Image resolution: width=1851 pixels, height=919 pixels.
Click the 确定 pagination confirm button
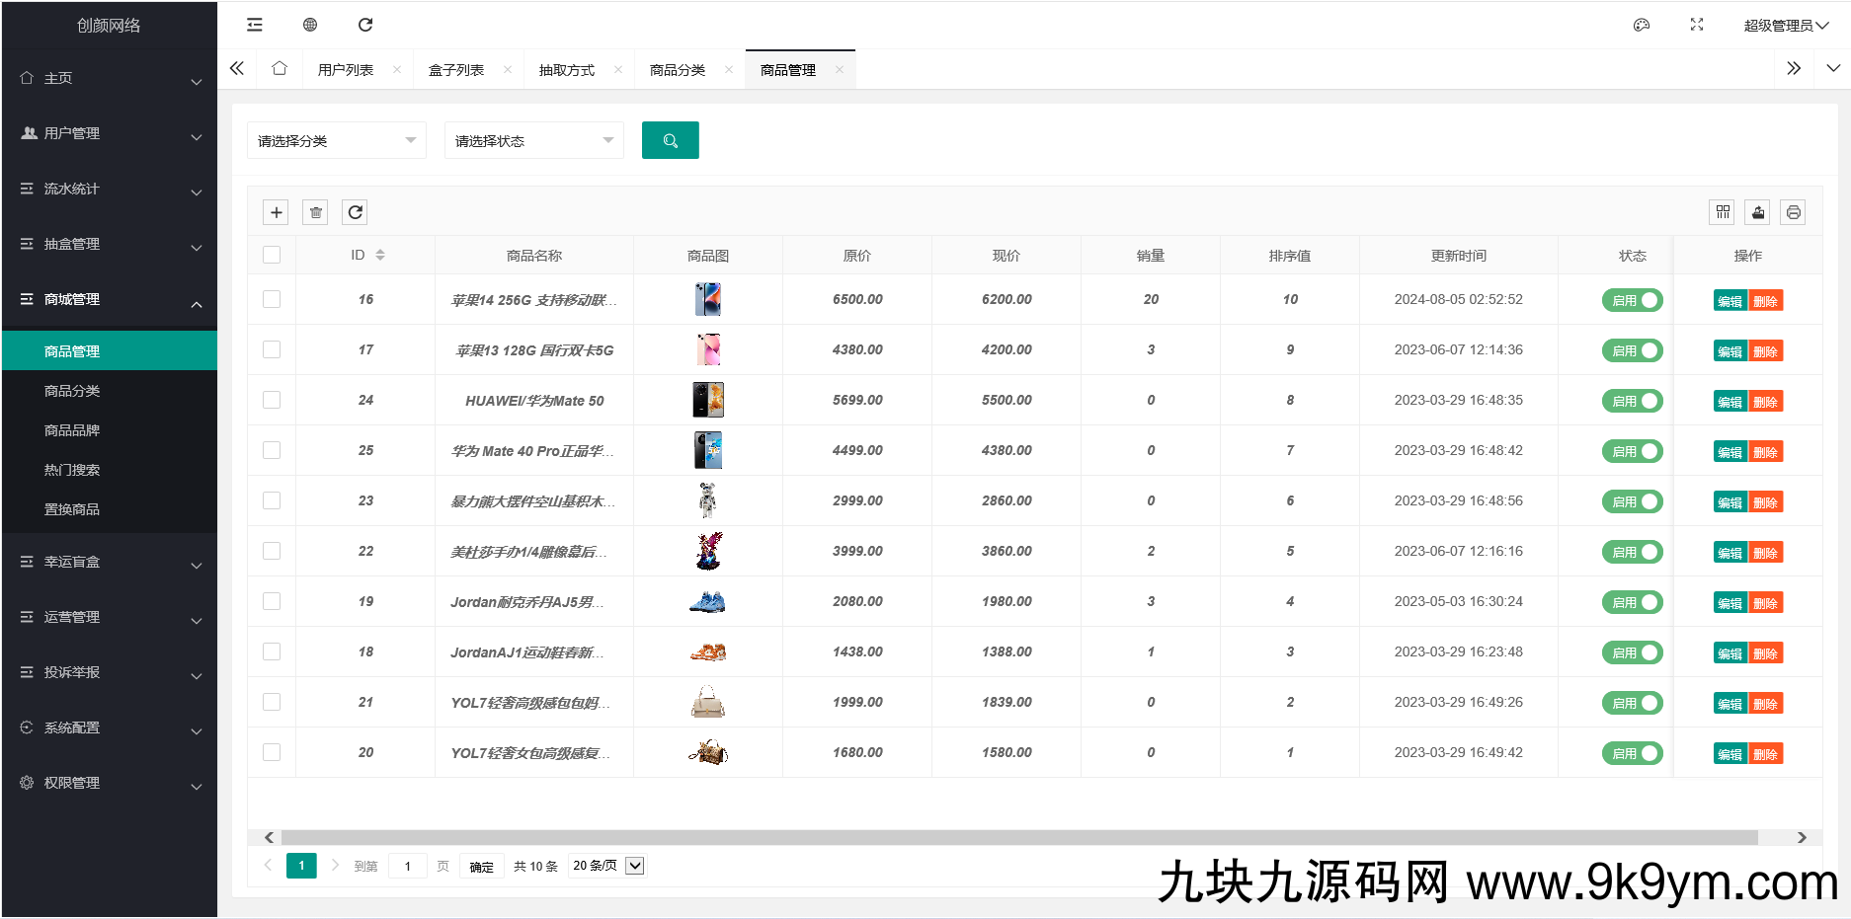482,866
